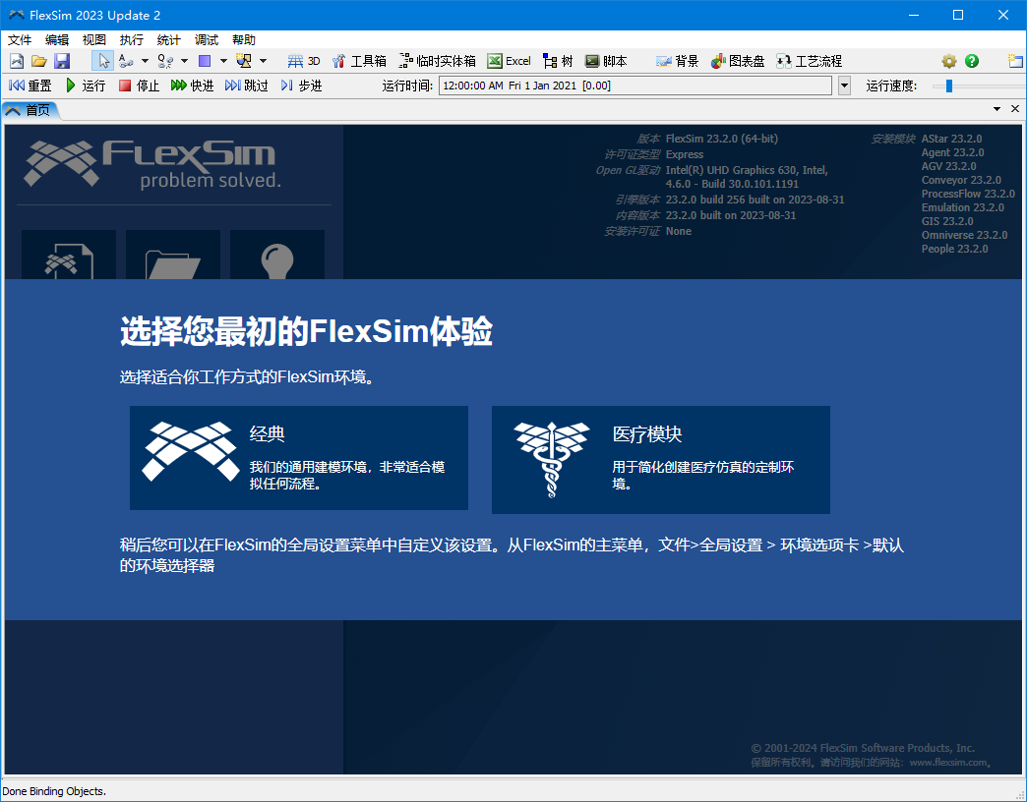Expand the create objects mode dropdown arrow

coord(263,62)
